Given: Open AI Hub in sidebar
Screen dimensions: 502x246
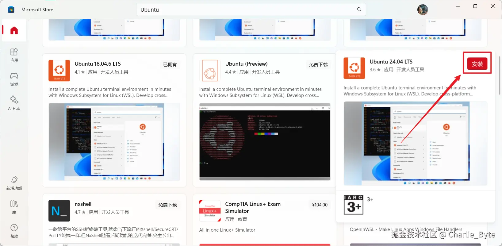Looking at the screenshot, I should [x=14, y=103].
